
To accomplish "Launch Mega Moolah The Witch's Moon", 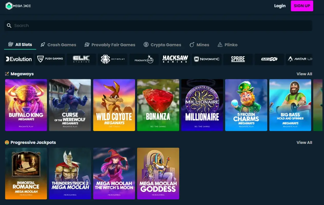I will tap(114, 174).
